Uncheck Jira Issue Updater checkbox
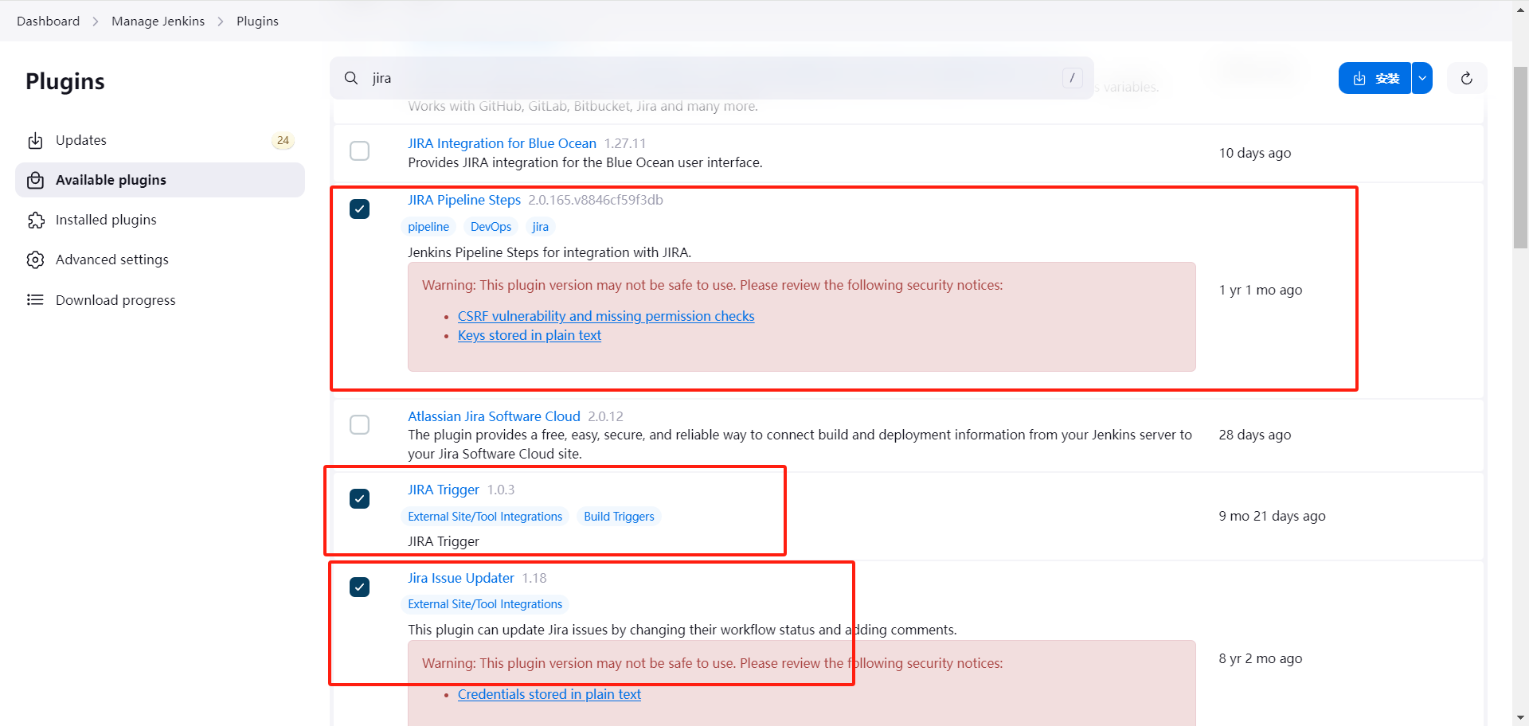1529x726 pixels. (x=360, y=587)
